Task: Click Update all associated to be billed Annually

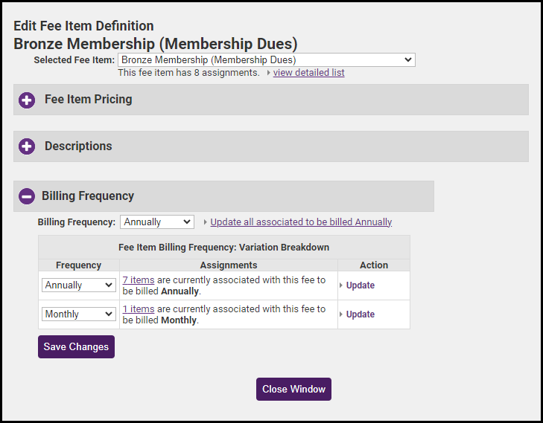Action: click(301, 222)
